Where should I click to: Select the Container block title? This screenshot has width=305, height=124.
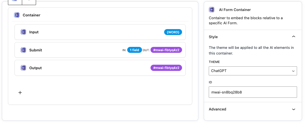click(32, 15)
